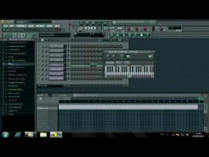Open the media player taskbar icon
This screenshot has width=209, height=157.
[30, 135]
